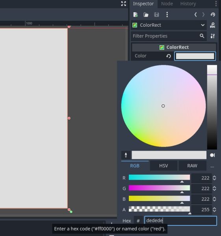The width and height of the screenshot is (221, 236).
Task: Go to next edited object in history
Action: (x=203, y=15)
